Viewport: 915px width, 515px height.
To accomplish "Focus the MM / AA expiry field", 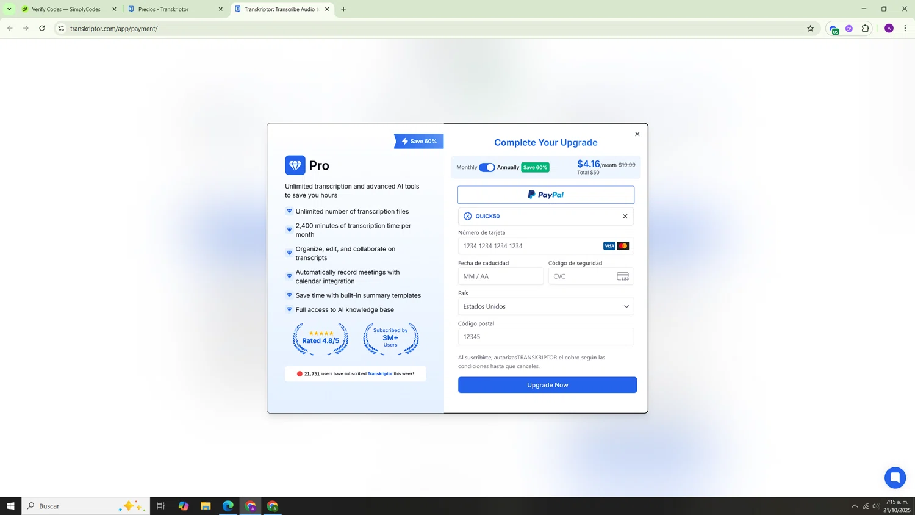I will (501, 276).
